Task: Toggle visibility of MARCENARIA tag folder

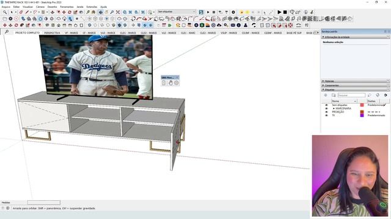Action: coord(326,108)
